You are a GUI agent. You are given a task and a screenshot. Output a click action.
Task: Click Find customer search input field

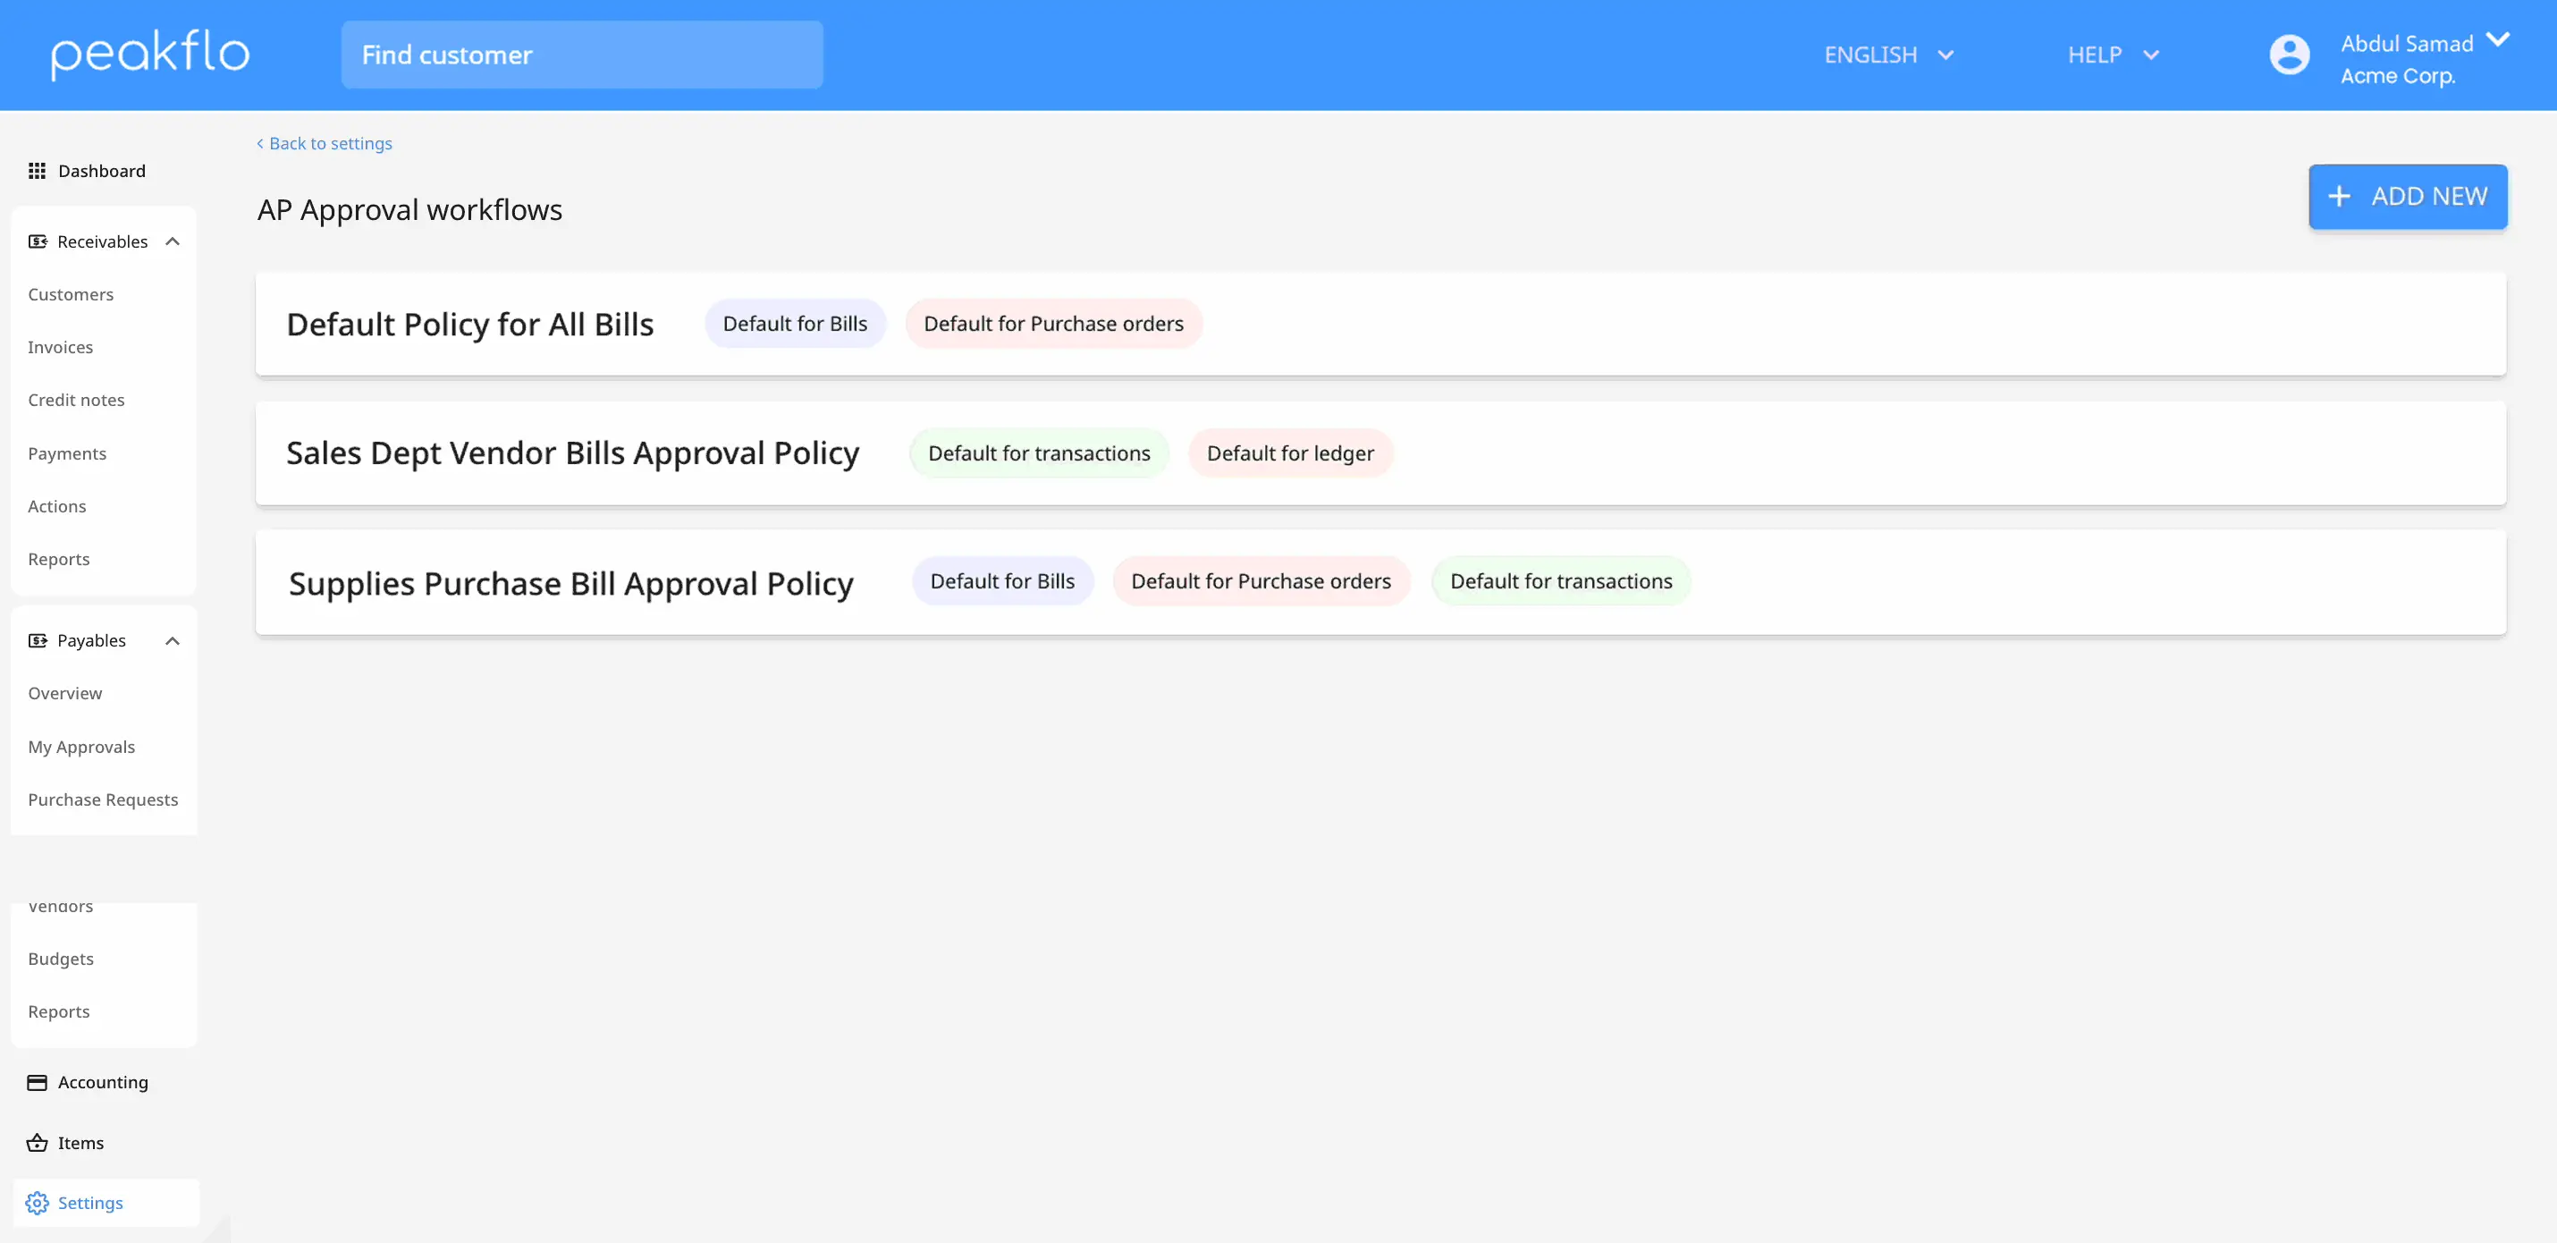tap(580, 54)
